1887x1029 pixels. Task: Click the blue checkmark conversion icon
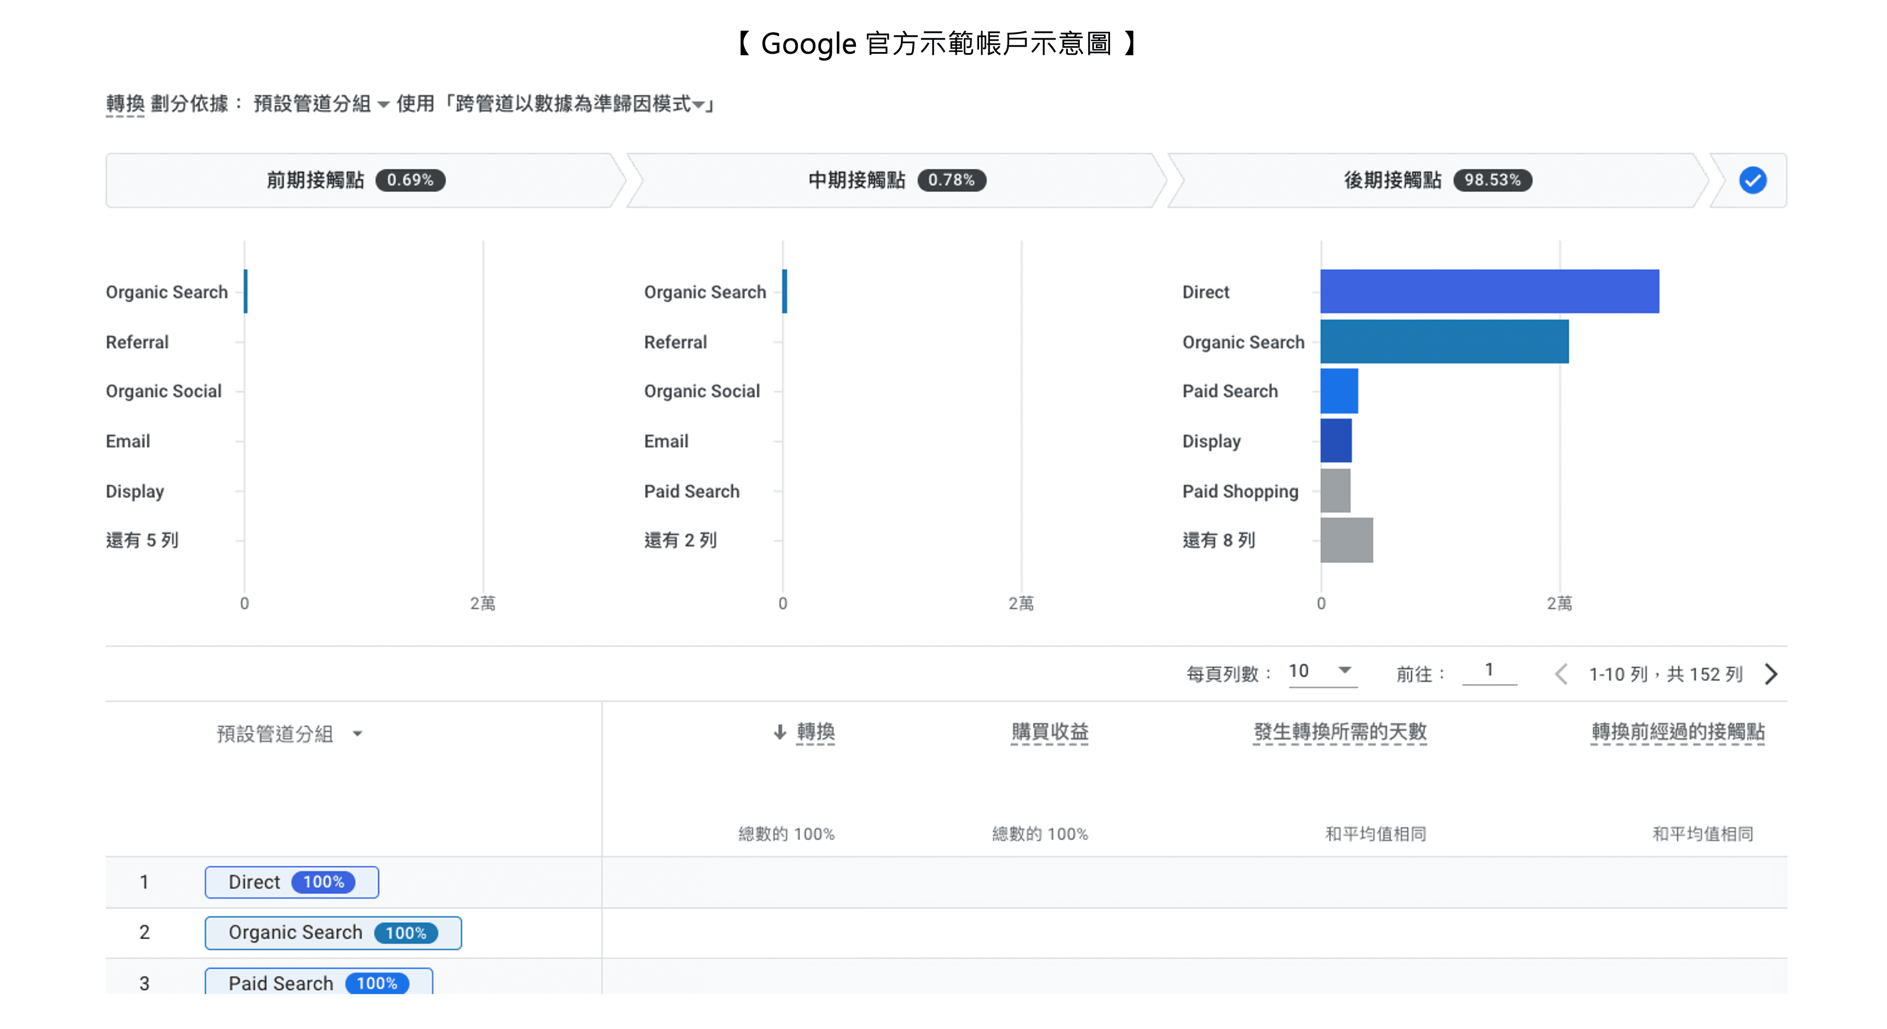(x=1752, y=180)
